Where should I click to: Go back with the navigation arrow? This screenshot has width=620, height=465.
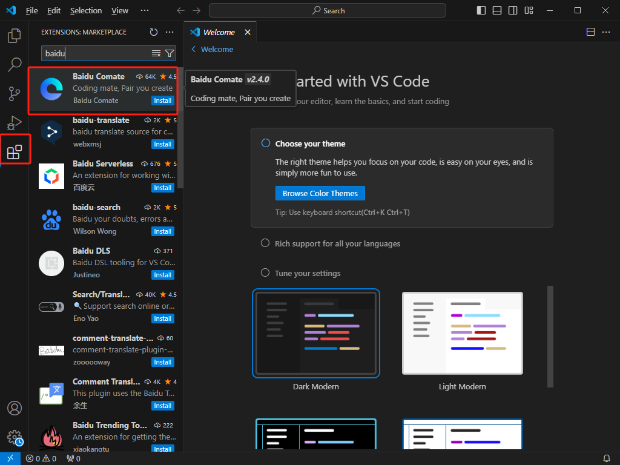click(x=180, y=11)
